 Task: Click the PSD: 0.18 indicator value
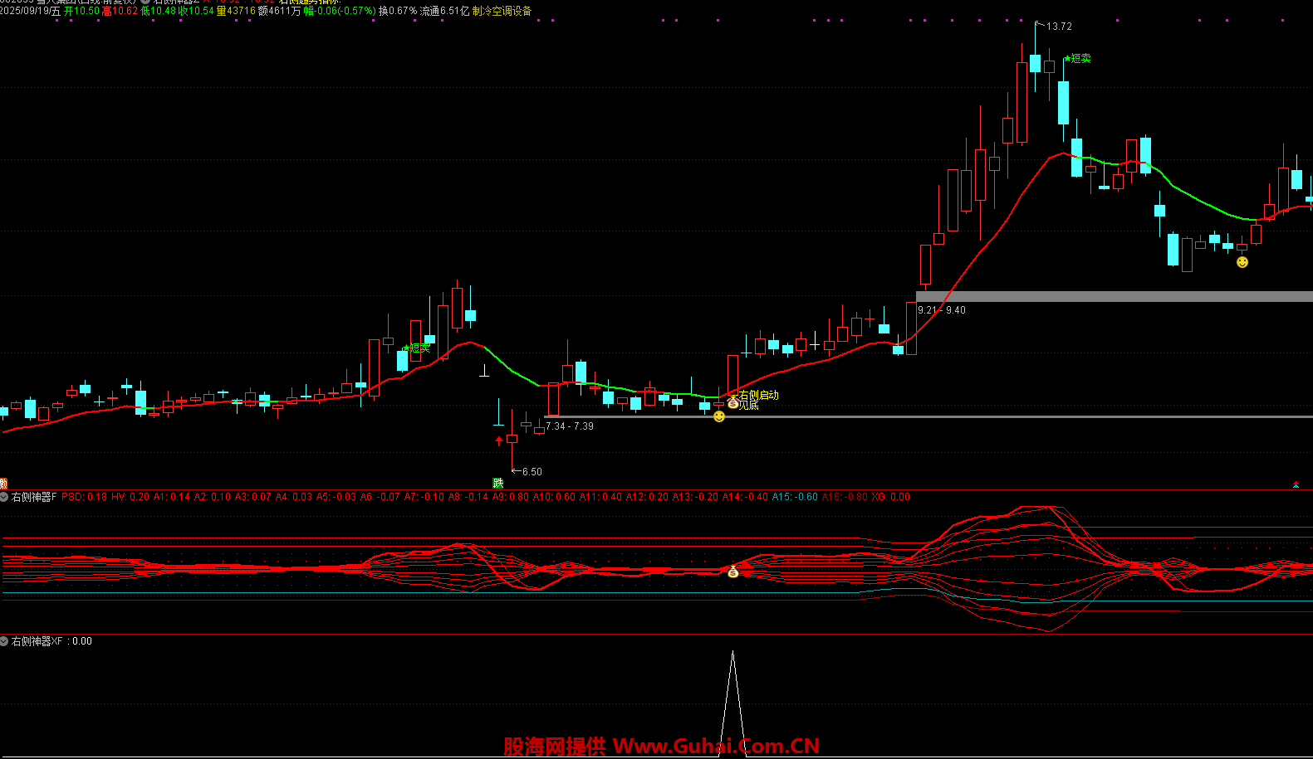pyautogui.click(x=84, y=497)
